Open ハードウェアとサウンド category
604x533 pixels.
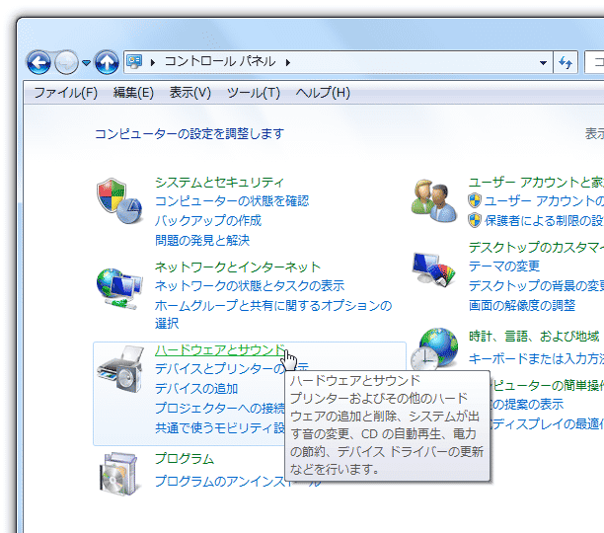coord(219,350)
